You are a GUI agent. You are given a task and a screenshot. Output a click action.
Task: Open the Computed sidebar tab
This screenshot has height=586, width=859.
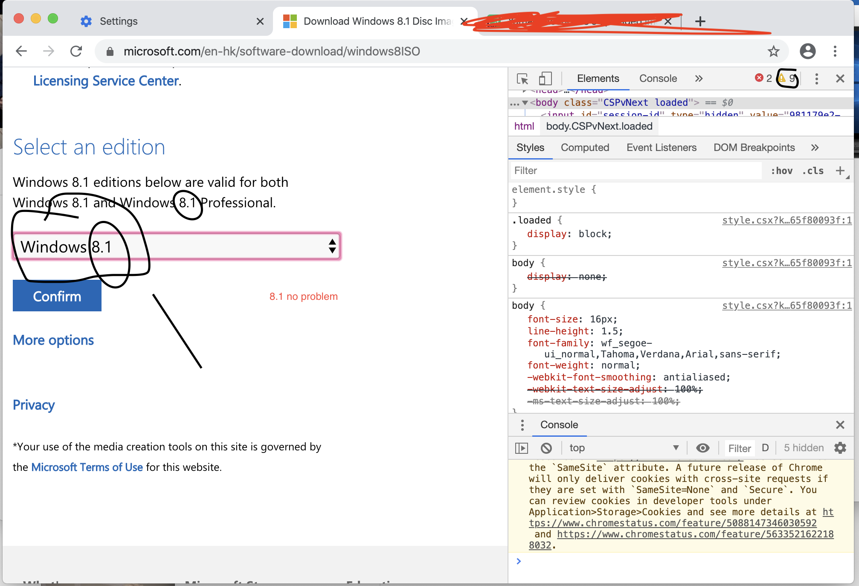point(585,148)
